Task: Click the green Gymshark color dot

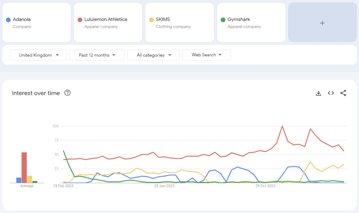Action: pos(223,20)
